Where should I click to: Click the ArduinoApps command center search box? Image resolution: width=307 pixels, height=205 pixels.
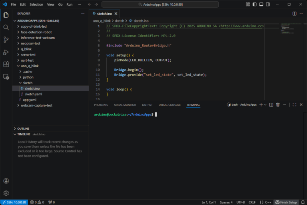[160, 4]
